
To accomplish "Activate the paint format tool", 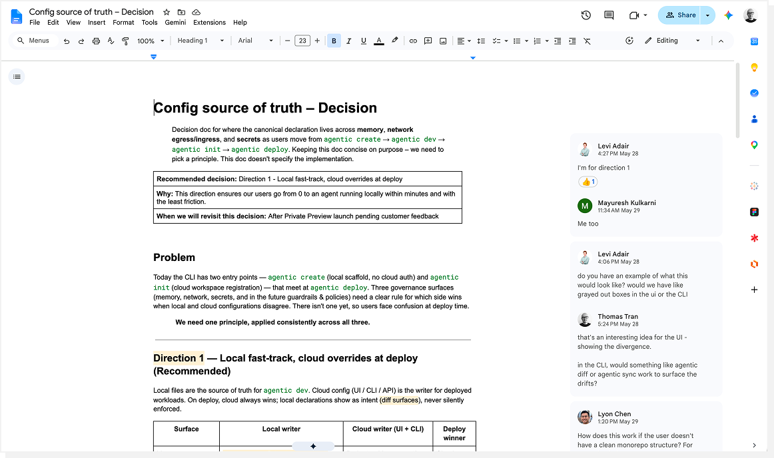I will (x=125, y=41).
